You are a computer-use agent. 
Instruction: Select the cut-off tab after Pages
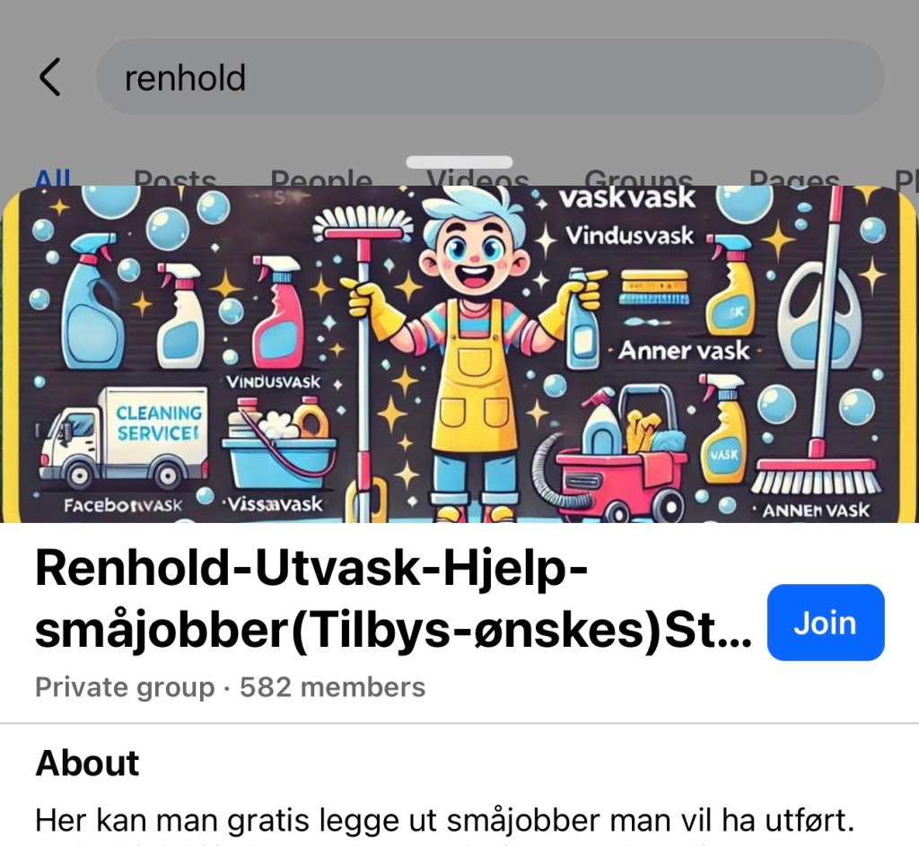point(906,177)
